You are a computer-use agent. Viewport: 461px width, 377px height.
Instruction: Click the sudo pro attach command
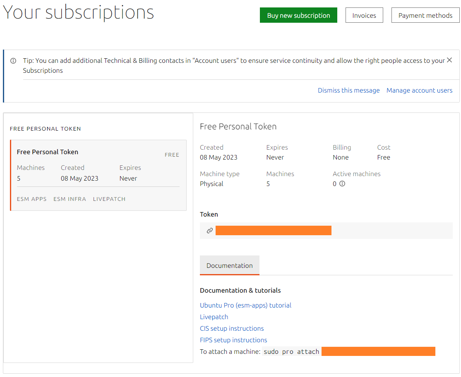click(x=291, y=352)
